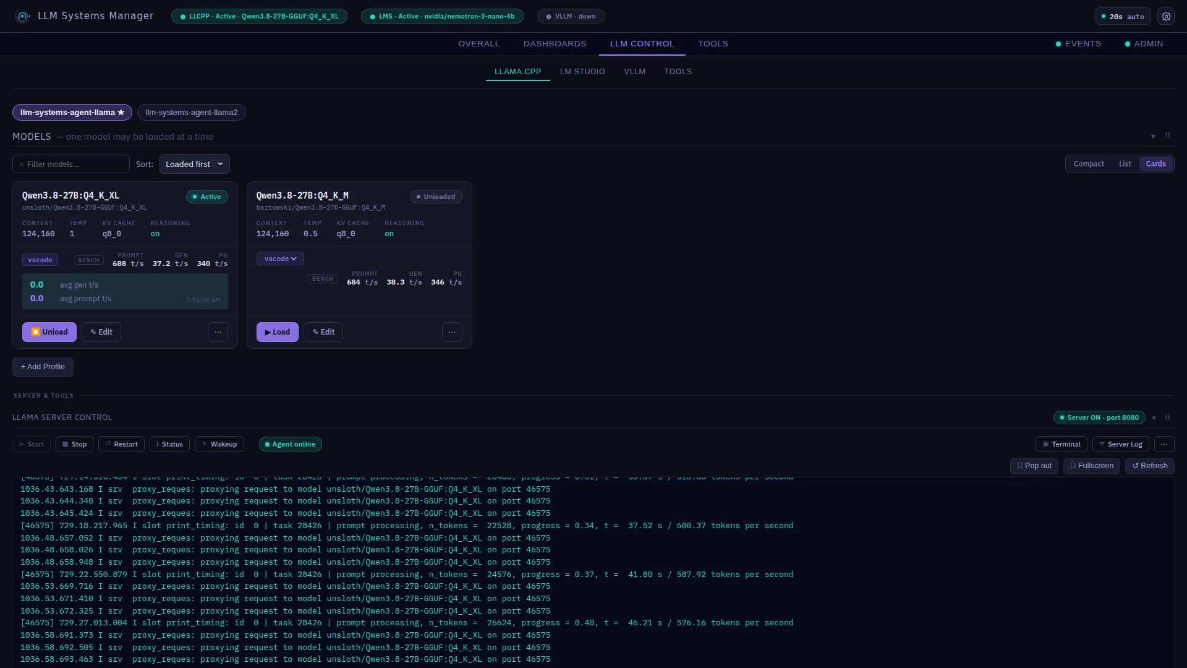The height and width of the screenshot is (668, 1187).
Task: Collapse the Llama Server Control section
Action: click(1154, 418)
